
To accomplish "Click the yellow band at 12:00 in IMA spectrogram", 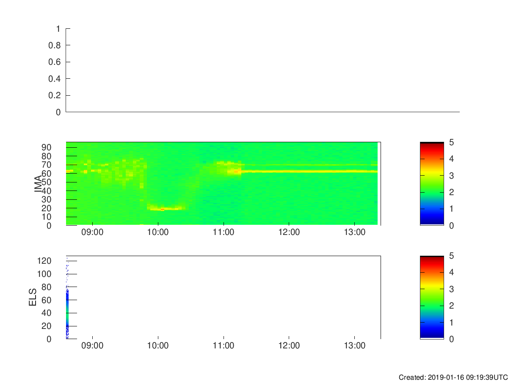I will [289, 171].
